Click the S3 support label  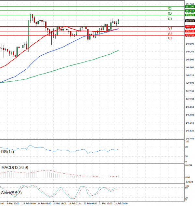click(x=170, y=38)
